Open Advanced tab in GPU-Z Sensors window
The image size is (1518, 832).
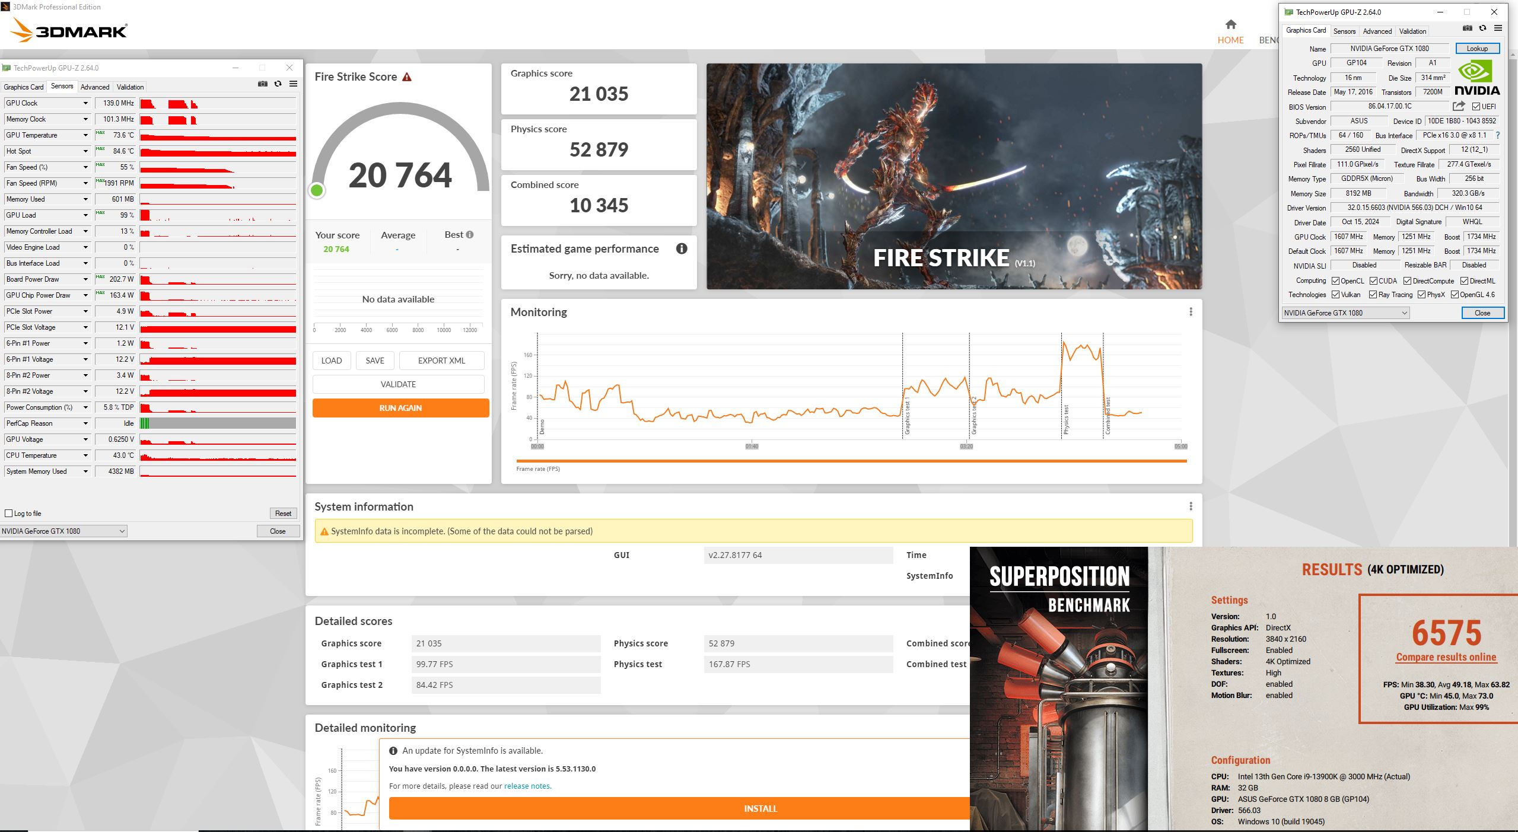[x=95, y=87]
